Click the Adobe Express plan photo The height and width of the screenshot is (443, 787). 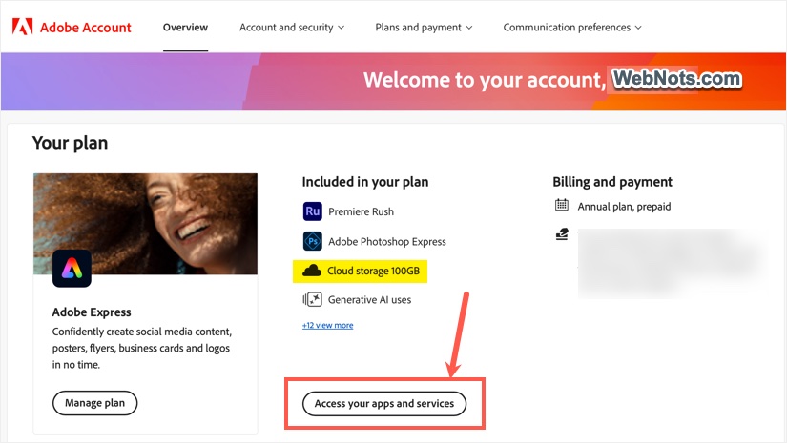point(146,224)
